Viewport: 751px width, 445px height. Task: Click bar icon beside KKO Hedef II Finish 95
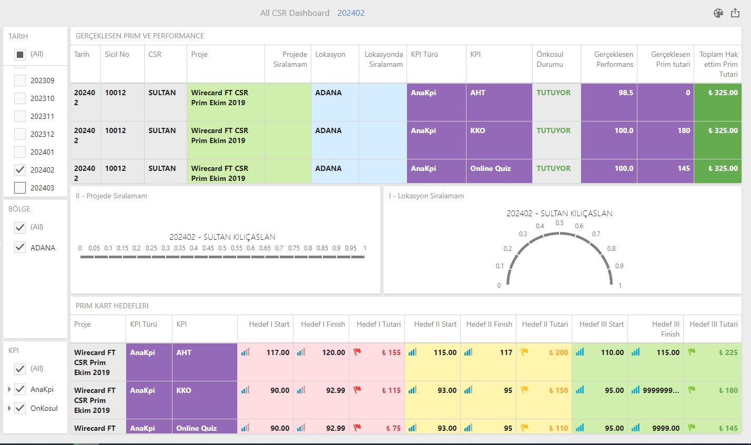click(468, 390)
